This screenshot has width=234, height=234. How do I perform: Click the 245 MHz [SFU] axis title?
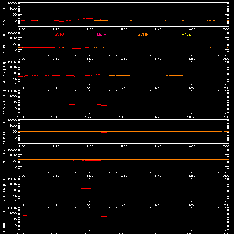(x=4, y=14)
